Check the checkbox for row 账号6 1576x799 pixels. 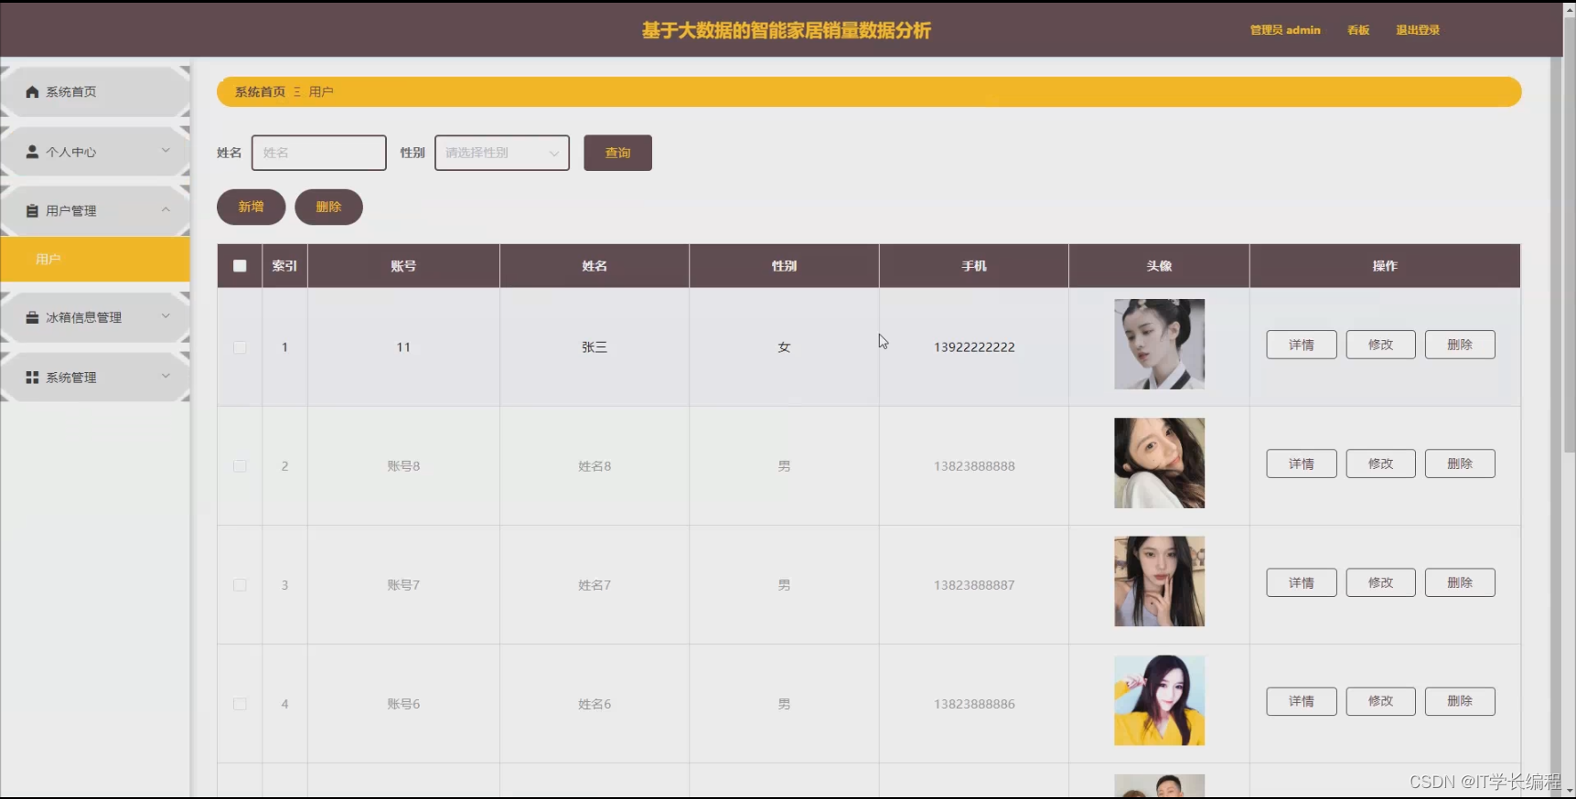(x=240, y=704)
